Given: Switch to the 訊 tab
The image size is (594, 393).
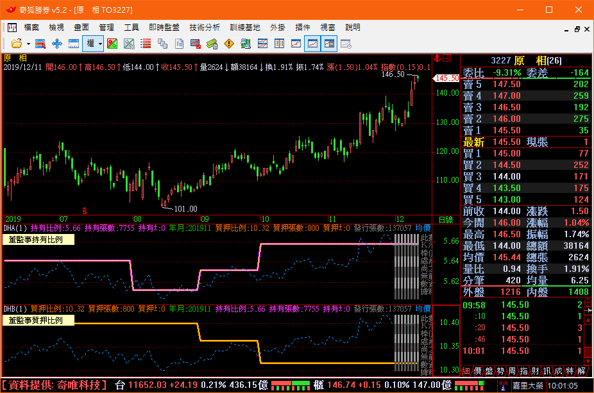Looking at the screenshot, I should 547,371.
